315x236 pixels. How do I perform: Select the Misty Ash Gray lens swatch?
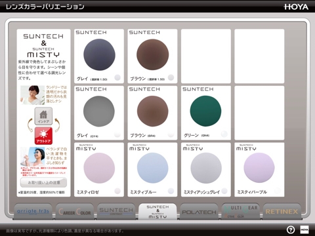[x=206, y=168]
